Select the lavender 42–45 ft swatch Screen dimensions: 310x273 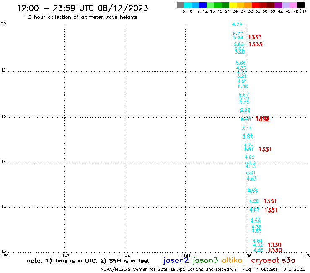(286, 5)
